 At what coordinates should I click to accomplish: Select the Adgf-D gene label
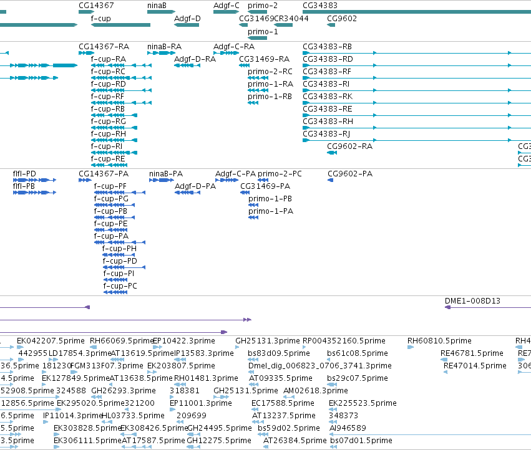(187, 18)
